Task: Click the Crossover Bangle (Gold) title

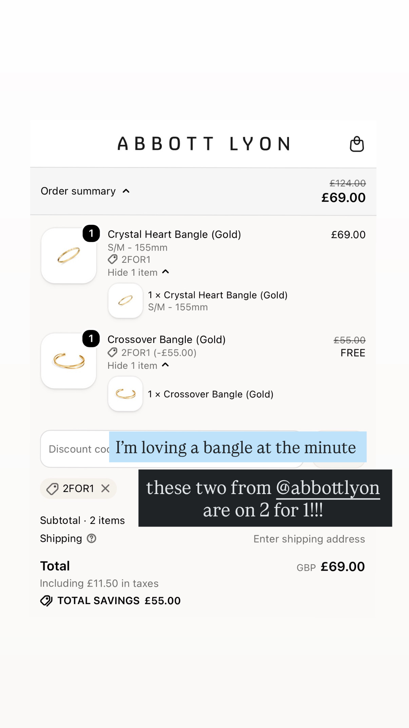Action: tap(167, 340)
